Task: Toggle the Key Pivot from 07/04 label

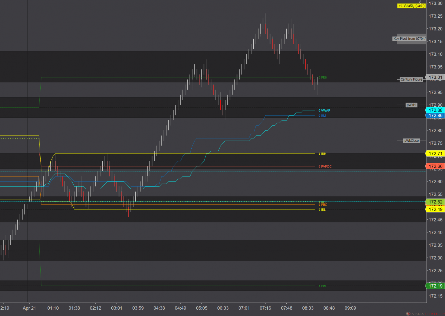Action: [409, 39]
